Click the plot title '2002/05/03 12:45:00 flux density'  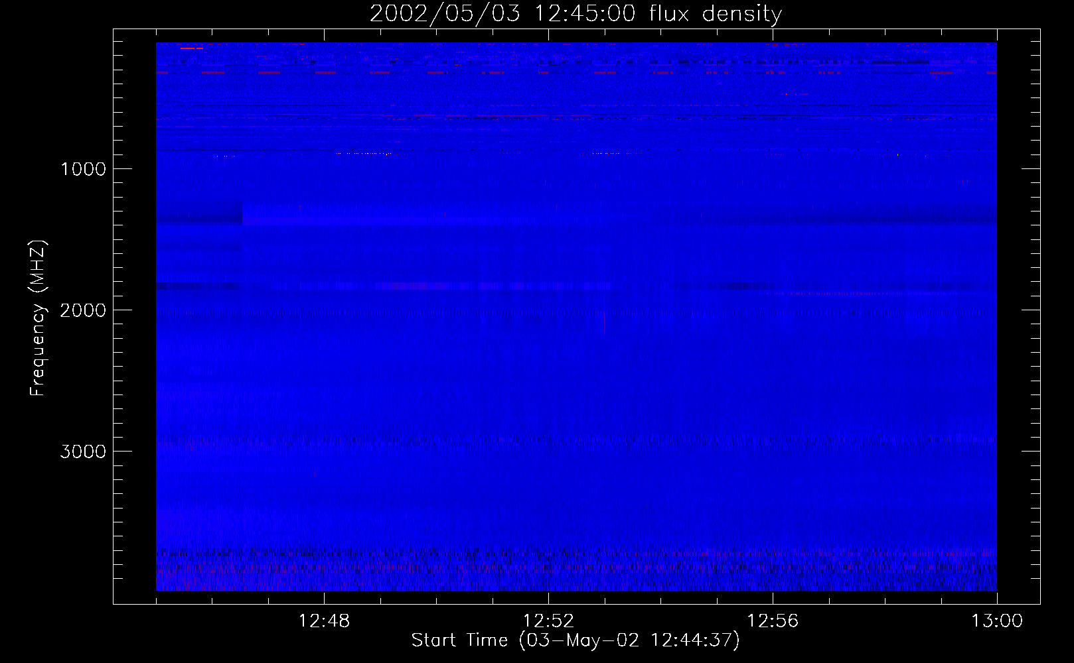[575, 14]
